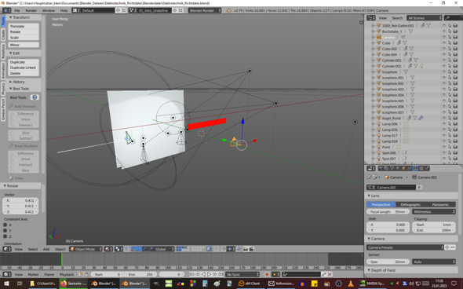
Task: Open the Object Mode dropdown
Action: (x=86, y=249)
